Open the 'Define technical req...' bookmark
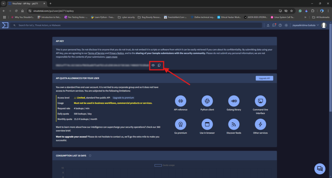The width and height of the screenshot is (332, 178). tap(202, 17)
